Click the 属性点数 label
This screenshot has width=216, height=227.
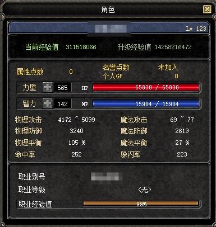point(30,72)
